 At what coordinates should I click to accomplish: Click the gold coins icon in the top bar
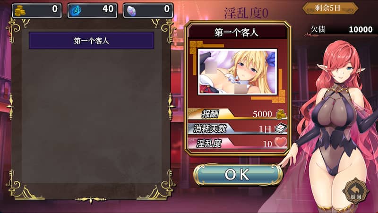pos(20,11)
